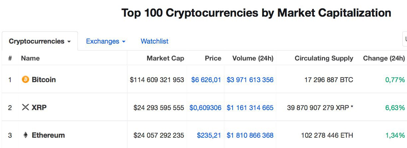
Task: Click XRP volume $1 161 314 665
Action: coord(250,107)
